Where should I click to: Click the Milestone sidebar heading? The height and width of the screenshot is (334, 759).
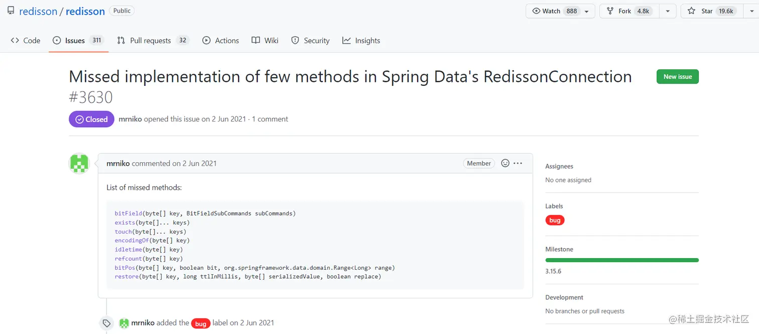point(559,249)
